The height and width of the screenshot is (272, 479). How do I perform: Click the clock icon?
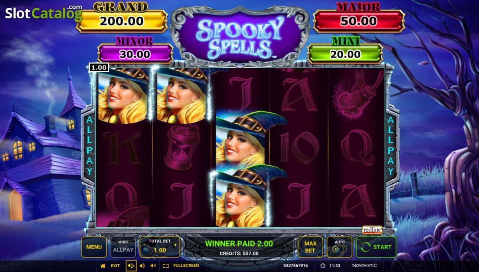point(323,266)
